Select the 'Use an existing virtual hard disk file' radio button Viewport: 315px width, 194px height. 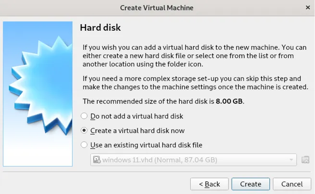(x=84, y=145)
